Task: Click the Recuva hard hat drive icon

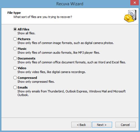Action: pos(130,16)
